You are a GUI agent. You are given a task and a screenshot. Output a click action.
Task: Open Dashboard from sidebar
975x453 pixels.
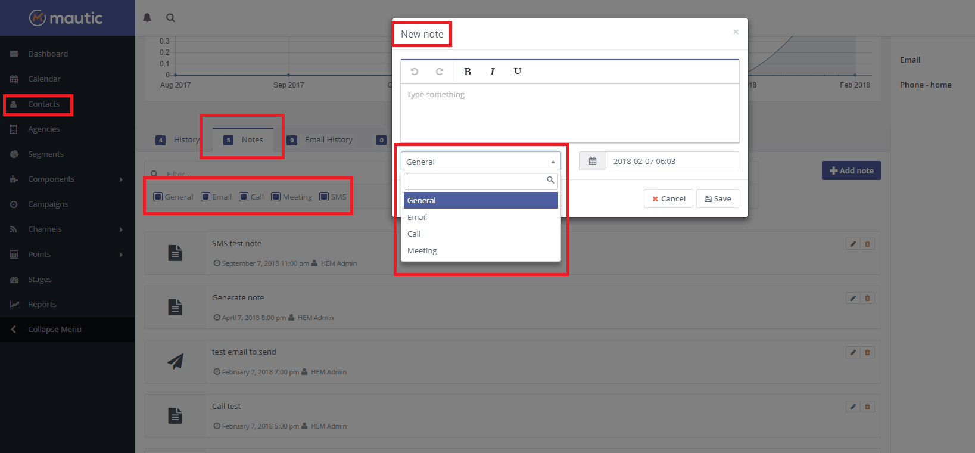tap(67, 54)
